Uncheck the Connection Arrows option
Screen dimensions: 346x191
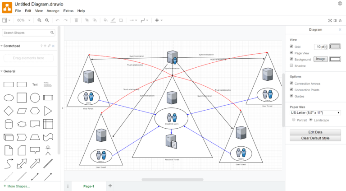(x=291, y=83)
